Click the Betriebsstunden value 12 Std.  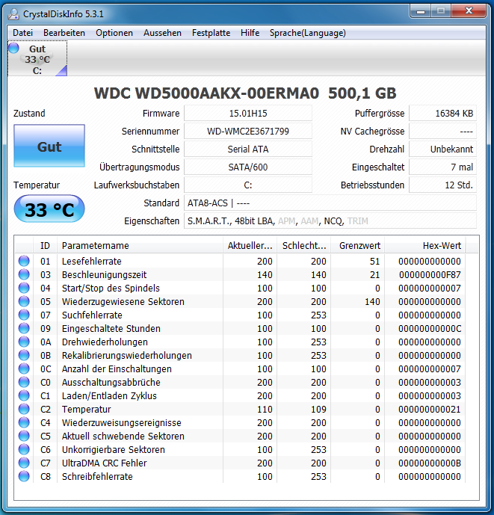[442, 185]
